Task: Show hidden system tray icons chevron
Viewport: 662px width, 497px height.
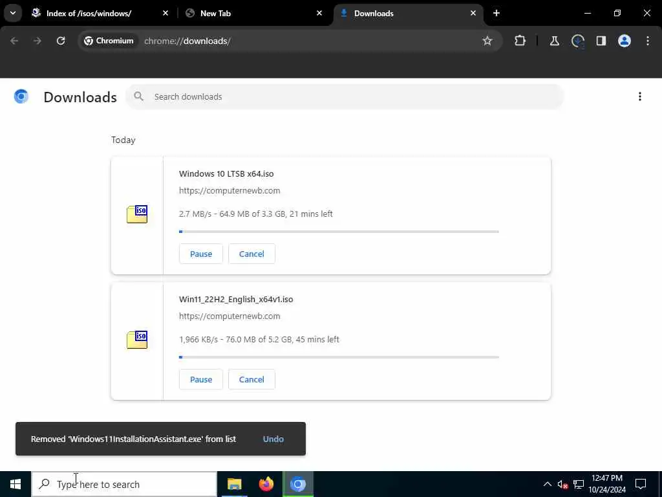Action: point(547,484)
